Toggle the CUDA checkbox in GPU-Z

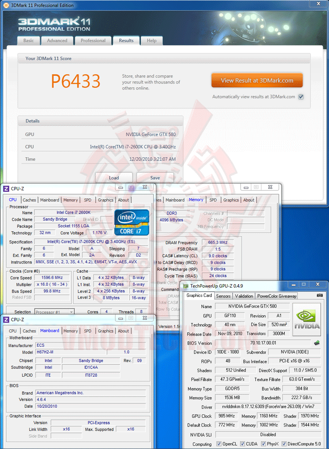coord(243,444)
